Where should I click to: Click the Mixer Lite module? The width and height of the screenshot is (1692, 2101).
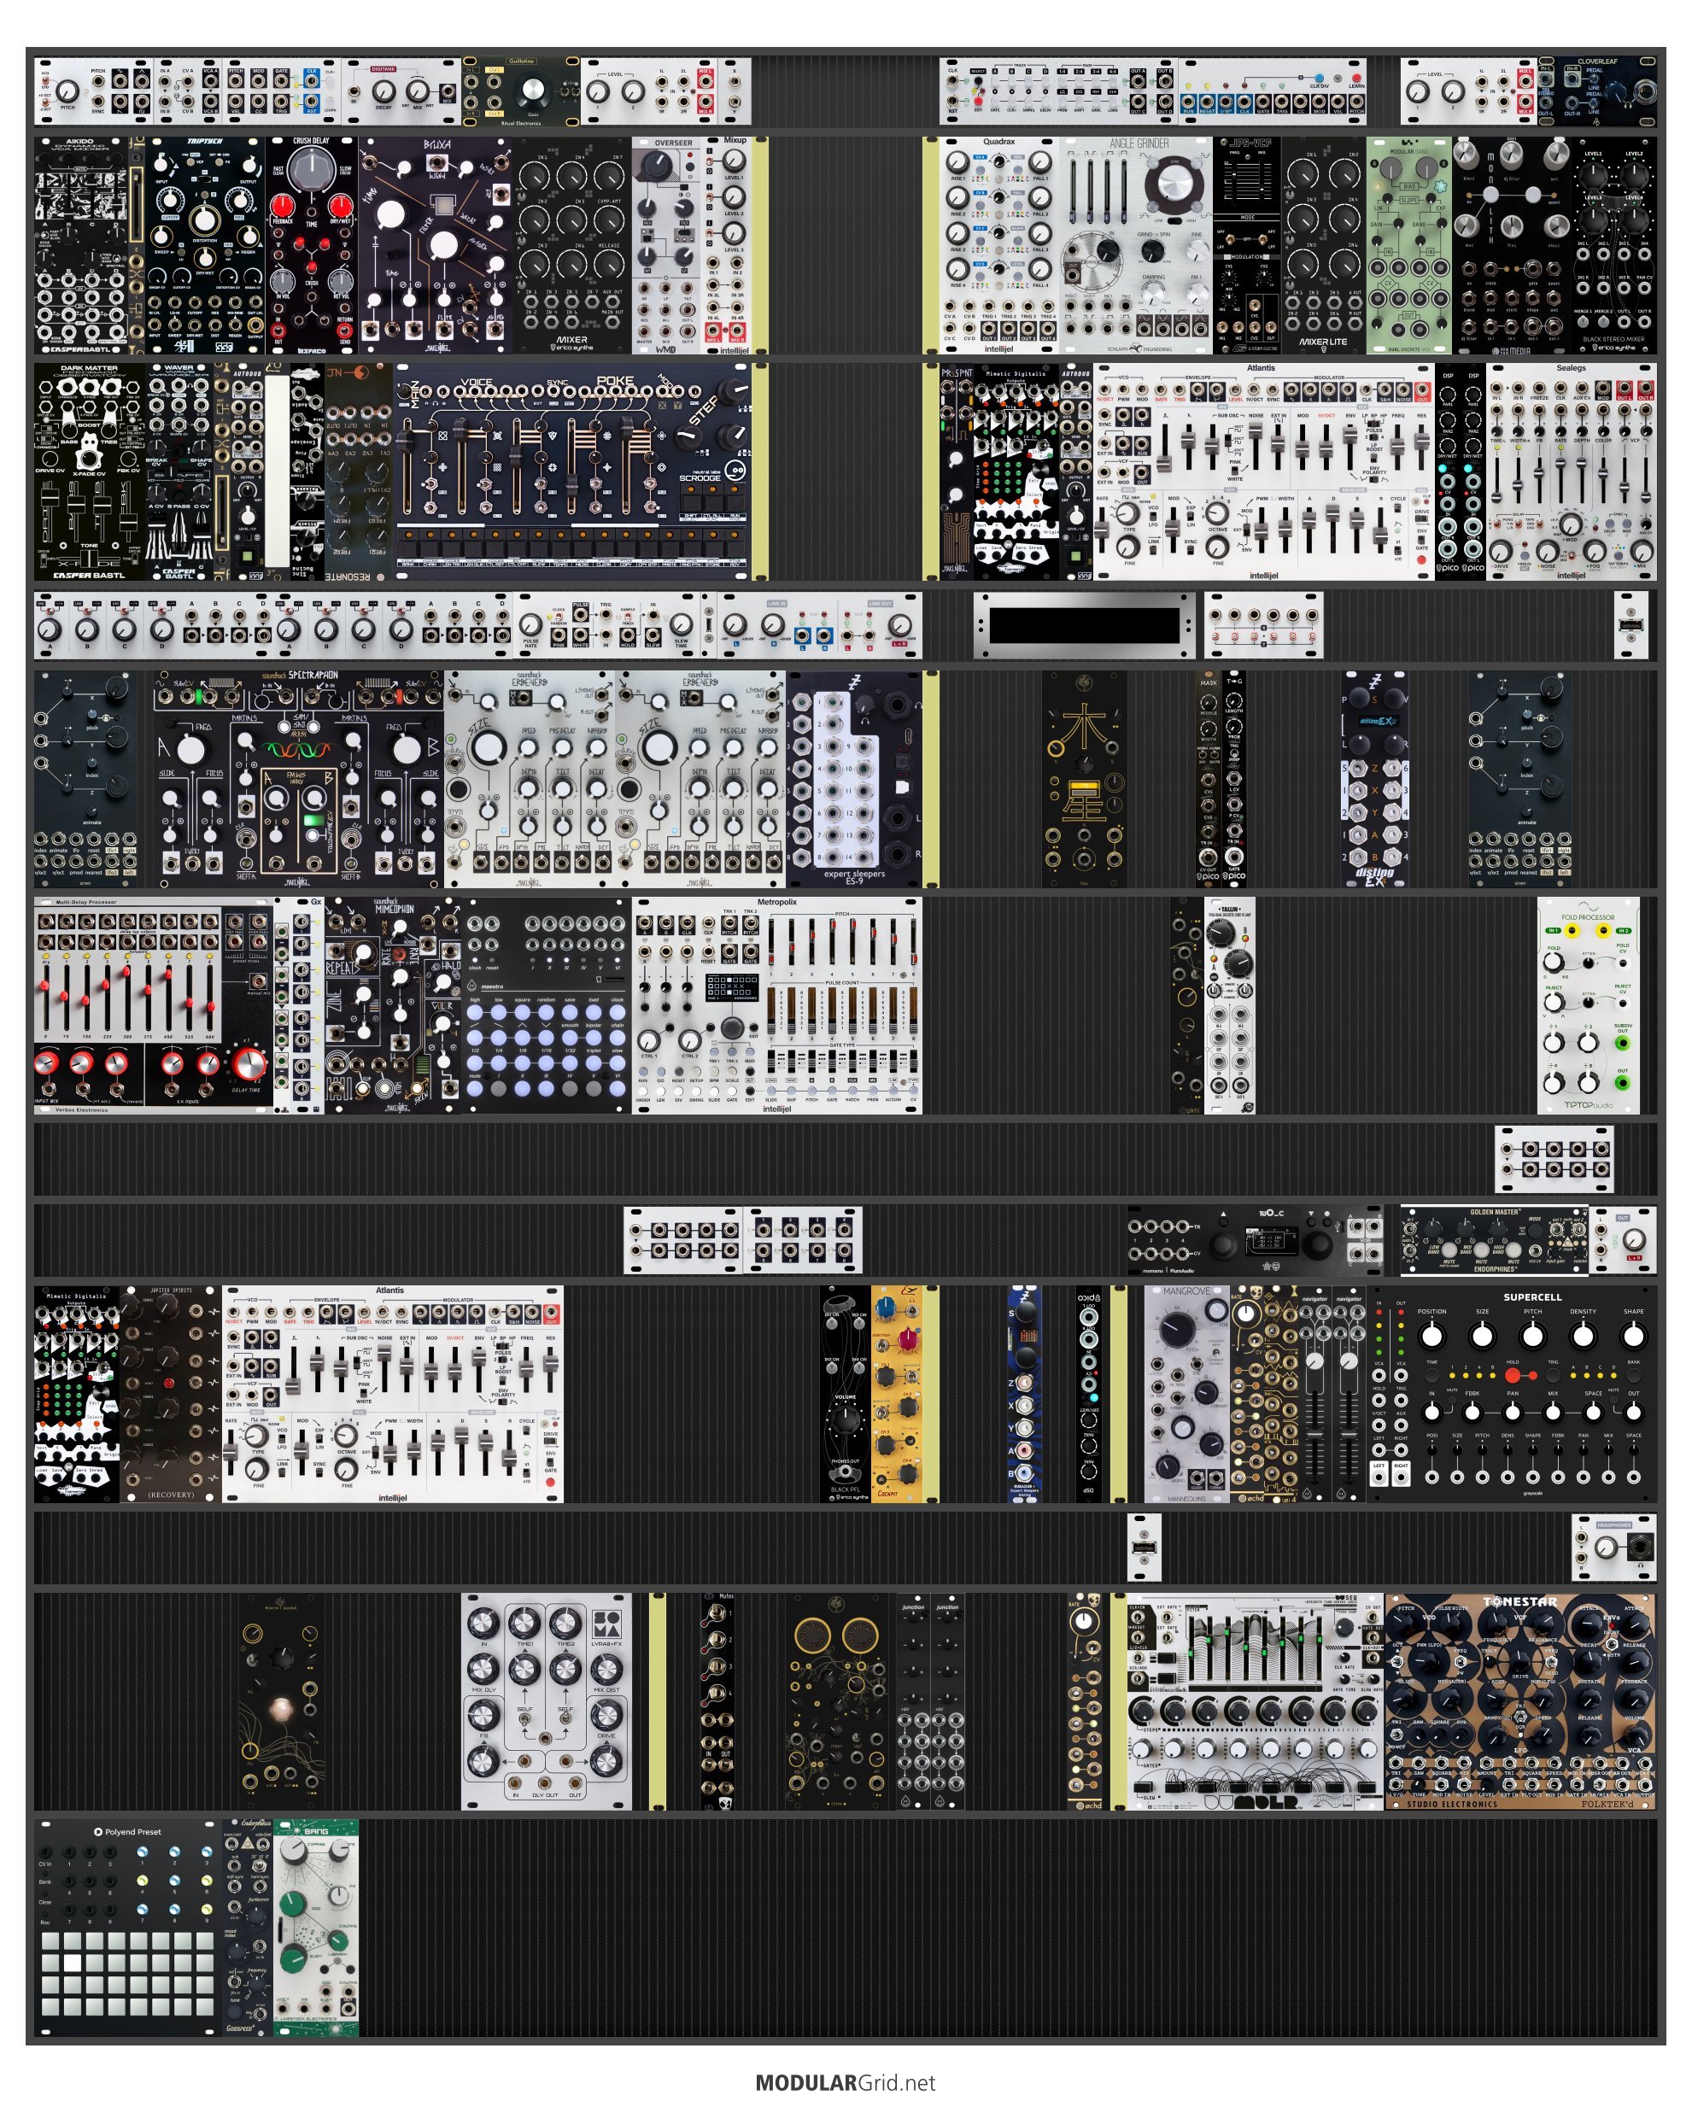tap(1325, 244)
